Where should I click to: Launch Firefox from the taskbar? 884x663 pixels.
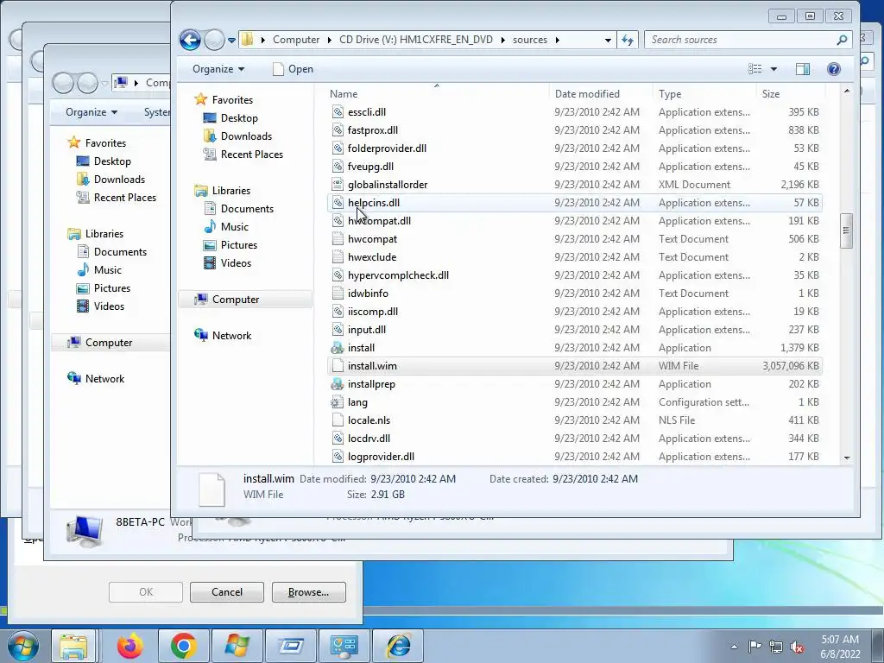[130, 646]
